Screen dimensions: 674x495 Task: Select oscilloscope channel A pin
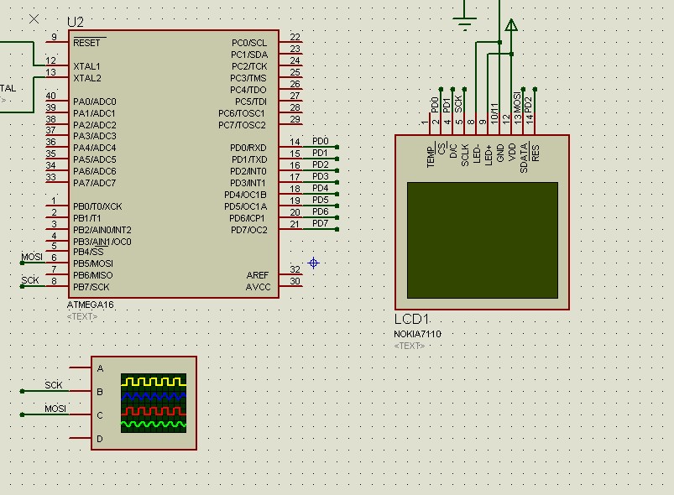80,367
